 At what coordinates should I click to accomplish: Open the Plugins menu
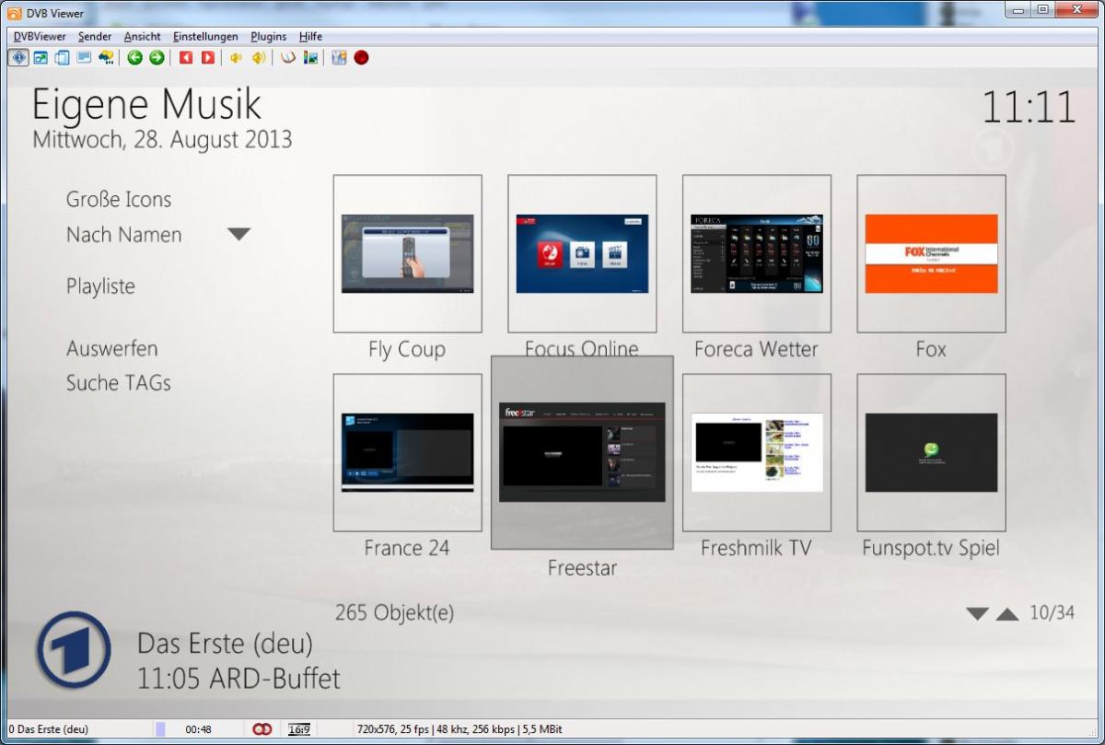click(269, 36)
